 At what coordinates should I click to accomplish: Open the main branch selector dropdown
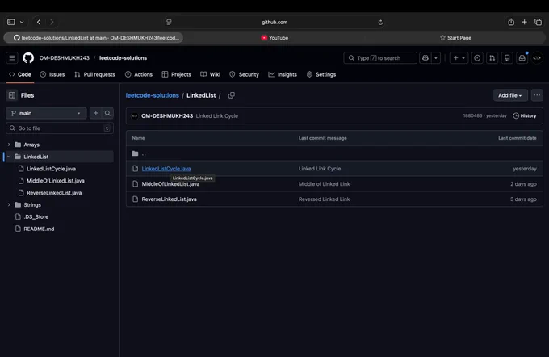(x=46, y=113)
